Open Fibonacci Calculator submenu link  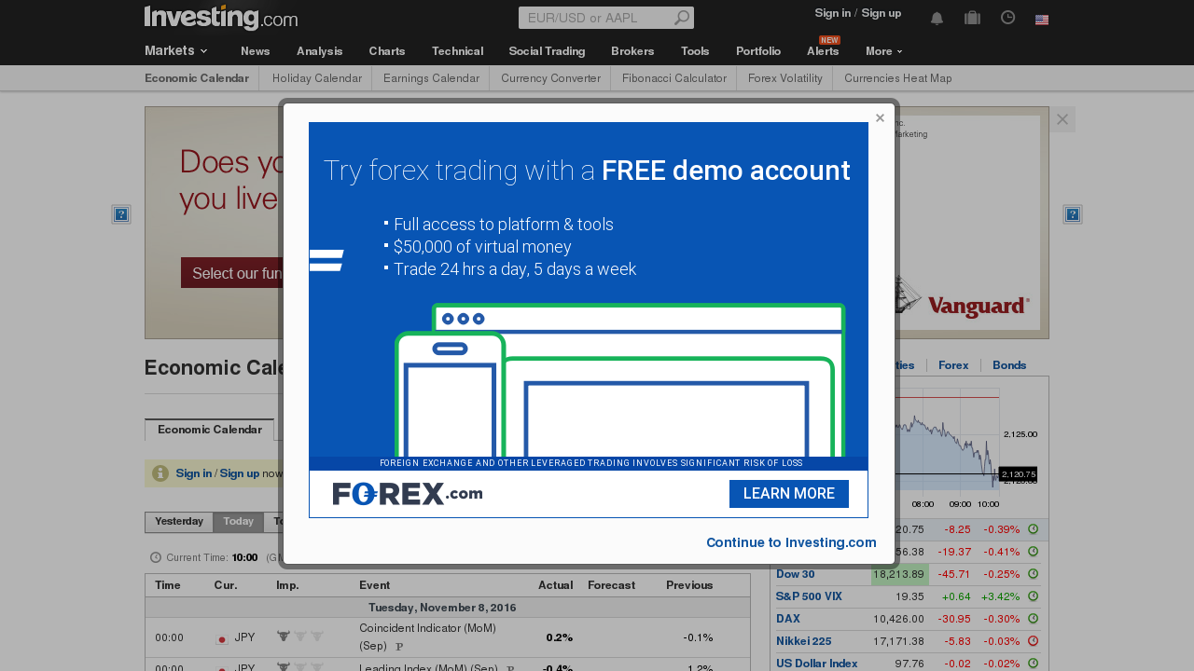tap(674, 78)
